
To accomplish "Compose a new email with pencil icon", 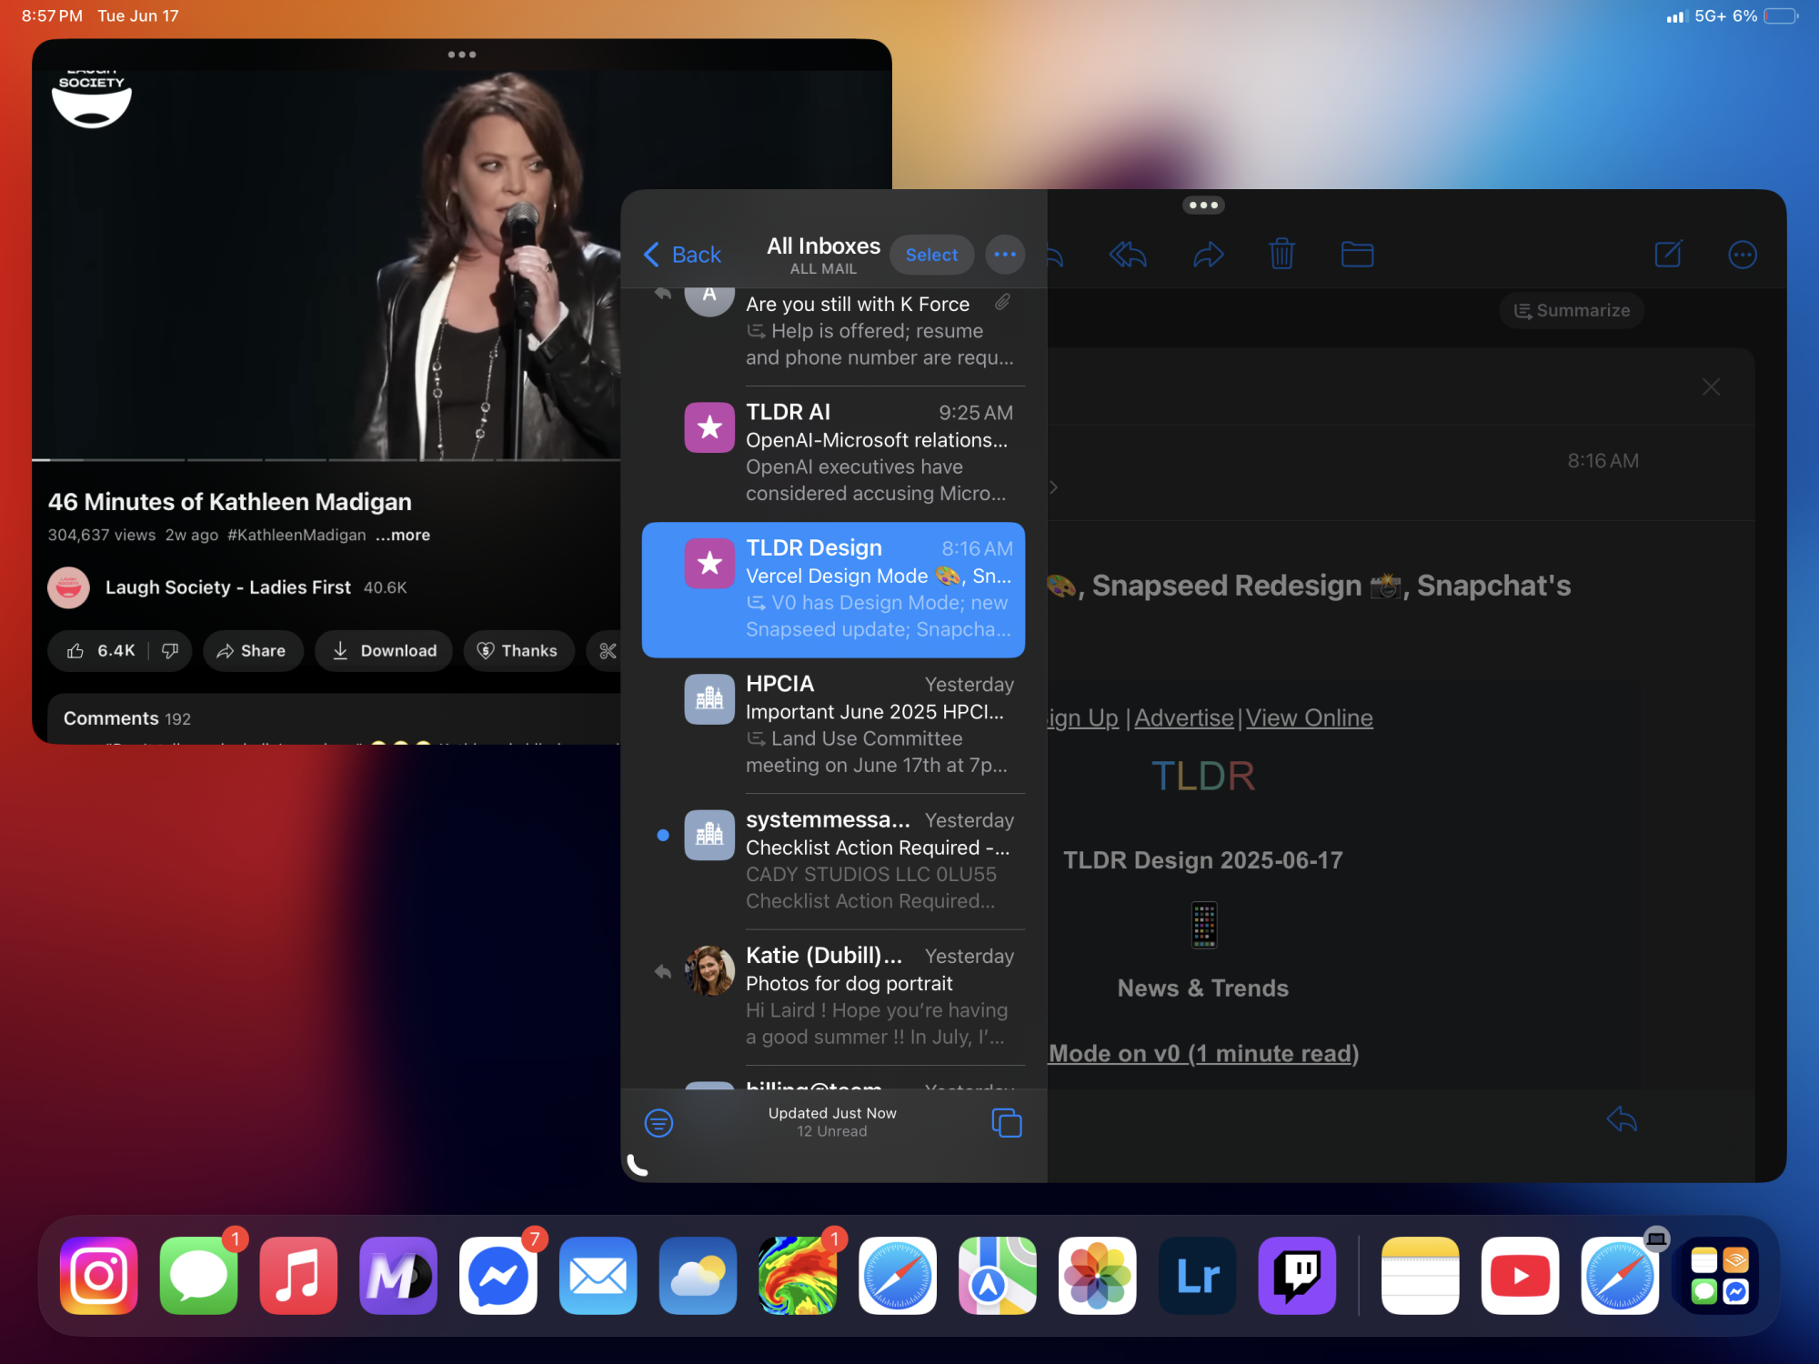I will coord(1668,255).
